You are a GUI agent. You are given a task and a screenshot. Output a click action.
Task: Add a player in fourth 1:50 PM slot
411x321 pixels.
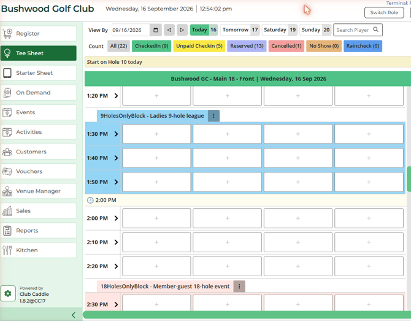tap(369, 182)
